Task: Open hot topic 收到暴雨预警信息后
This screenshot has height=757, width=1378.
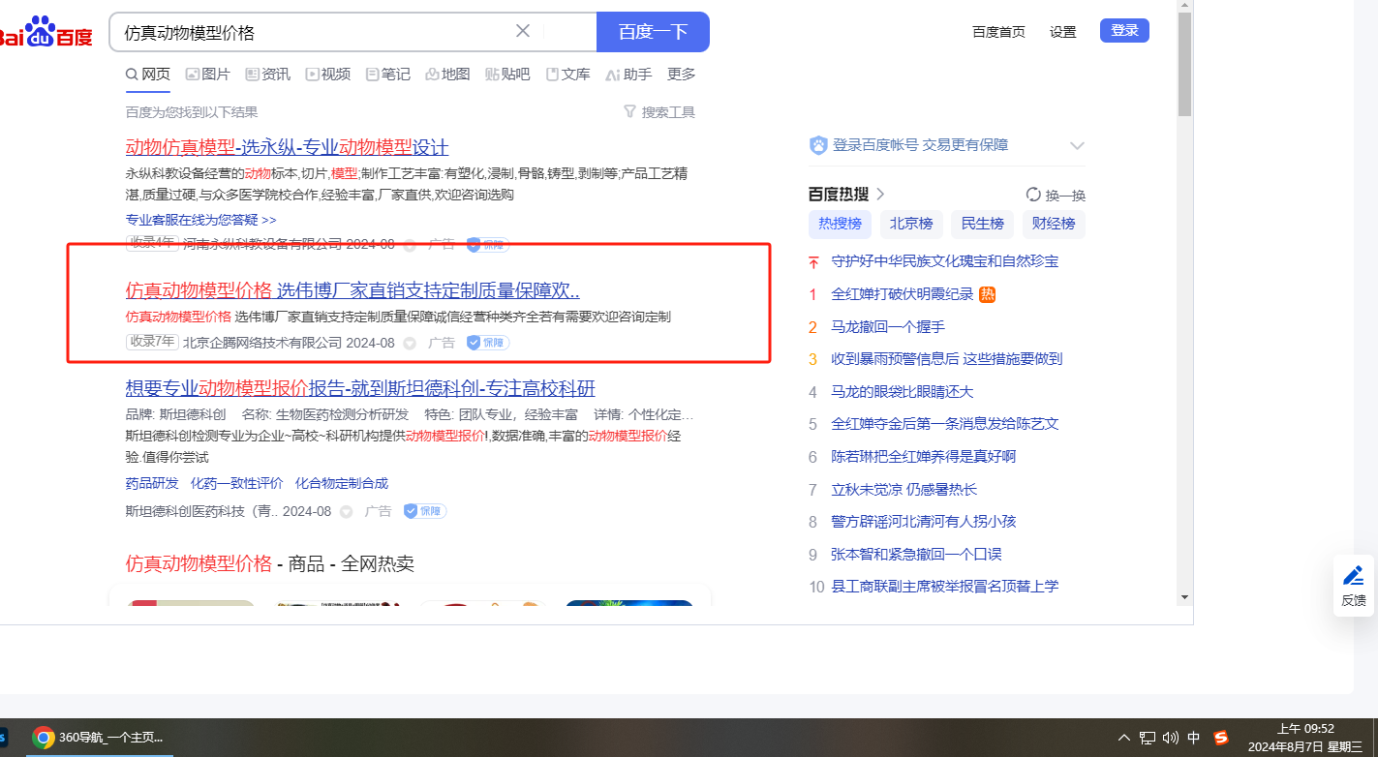Action: click(947, 359)
